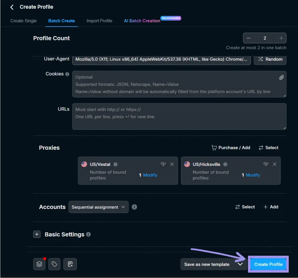Click the URLs text area

point(179,117)
